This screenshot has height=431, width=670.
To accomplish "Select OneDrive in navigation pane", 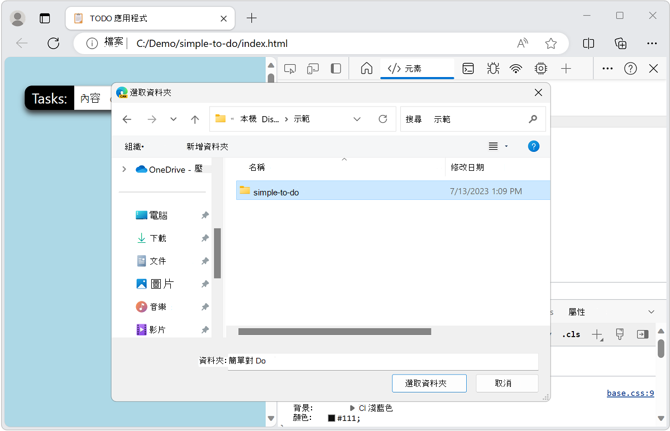I will pyautogui.click(x=169, y=169).
